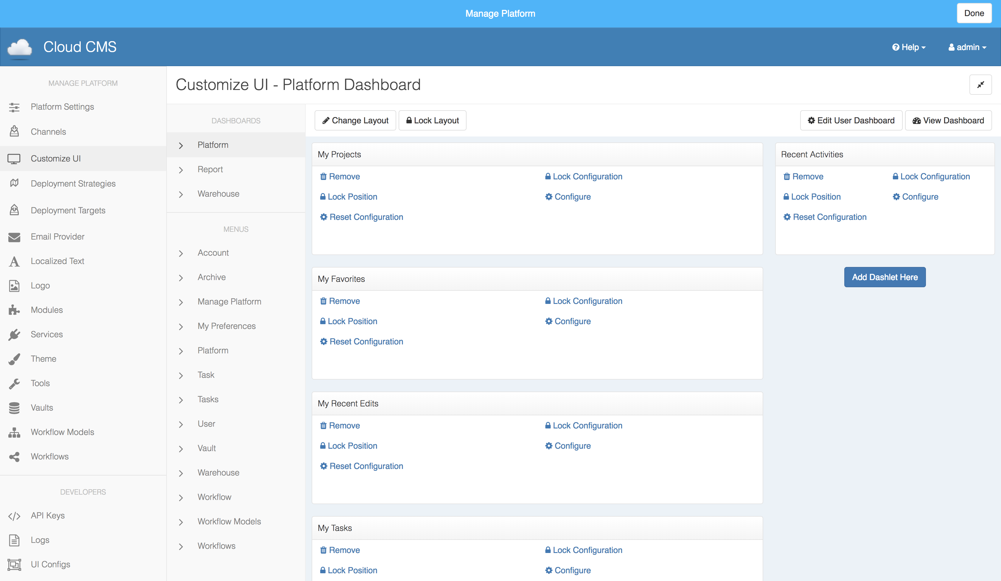1001x581 pixels.
Task: Open the Modules section
Action: coord(46,310)
